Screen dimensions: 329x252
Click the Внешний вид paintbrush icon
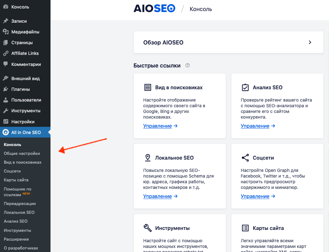[6, 79]
